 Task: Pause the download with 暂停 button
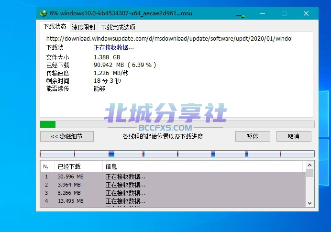(253, 136)
